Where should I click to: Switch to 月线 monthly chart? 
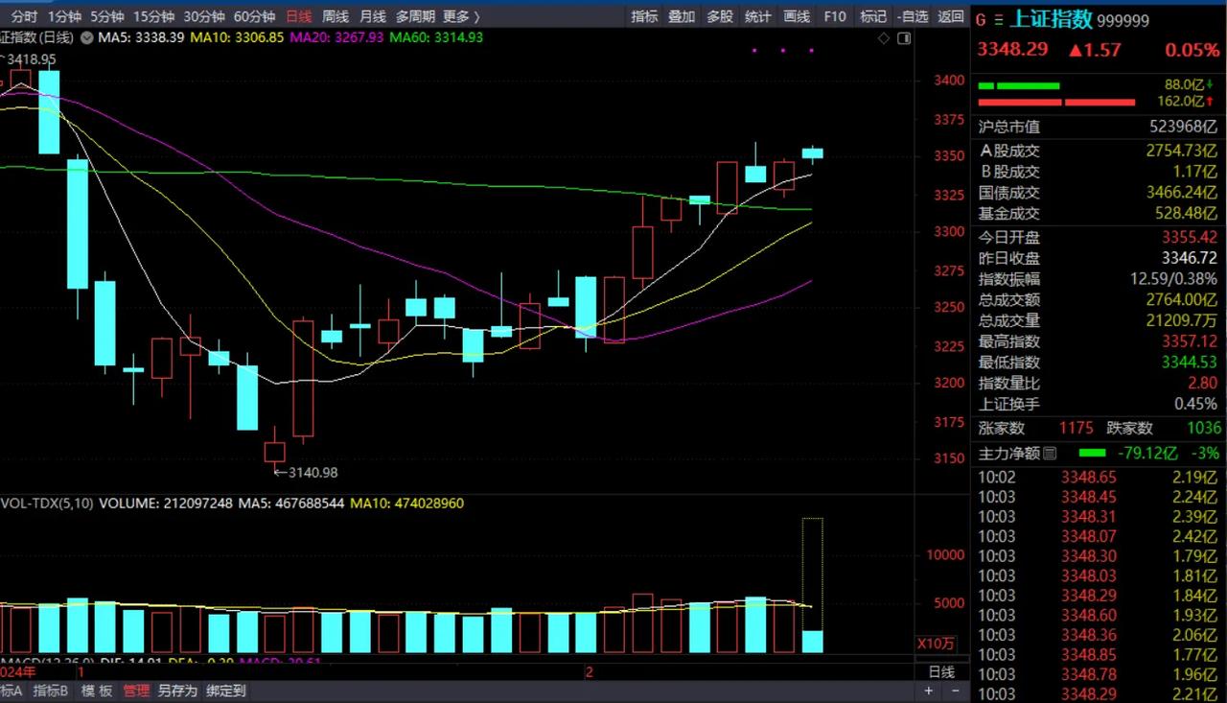pyautogui.click(x=372, y=16)
